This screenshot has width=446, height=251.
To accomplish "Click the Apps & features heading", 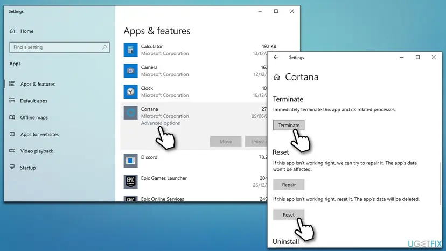I will click(157, 31).
